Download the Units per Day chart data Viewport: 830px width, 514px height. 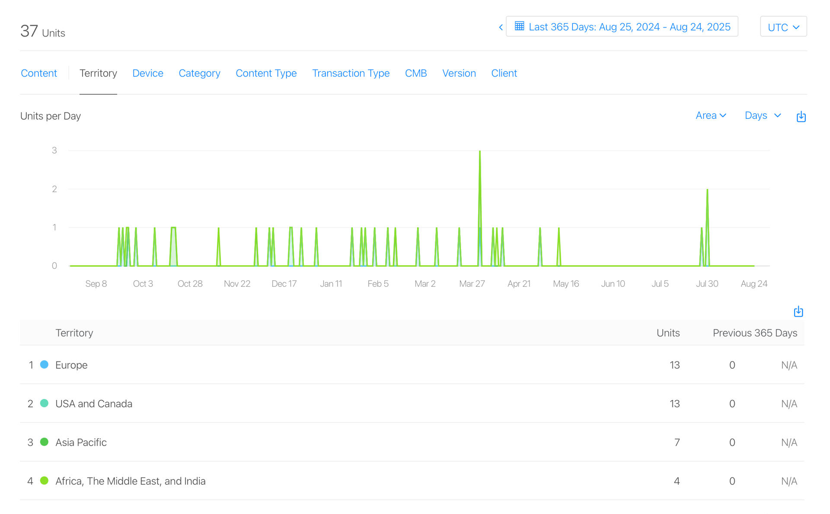click(x=801, y=116)
